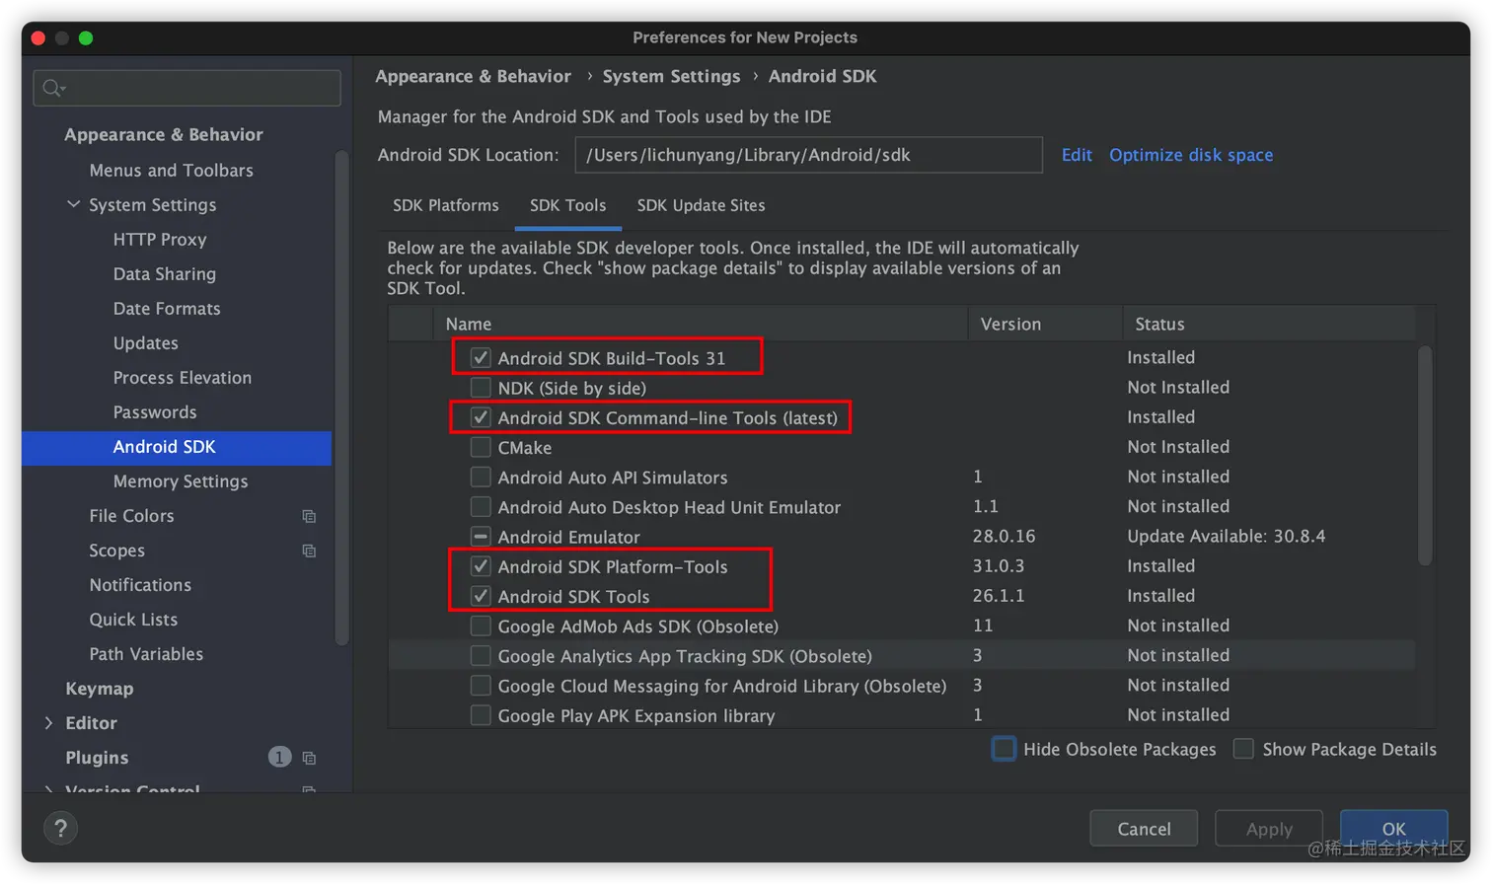
Task: Select the SDK Tools tab
Action: click(568, 205)
